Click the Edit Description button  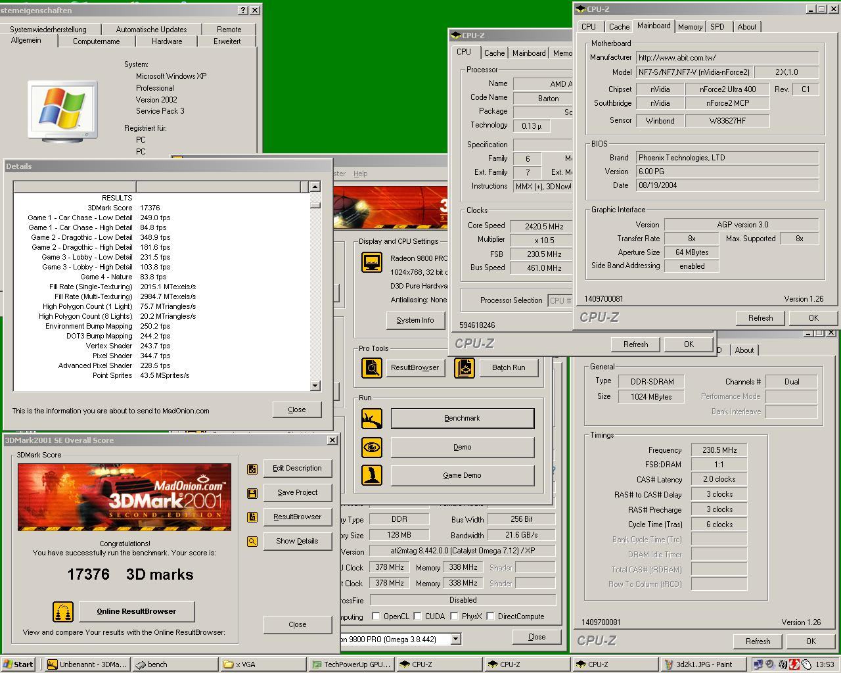click(297, 468)
